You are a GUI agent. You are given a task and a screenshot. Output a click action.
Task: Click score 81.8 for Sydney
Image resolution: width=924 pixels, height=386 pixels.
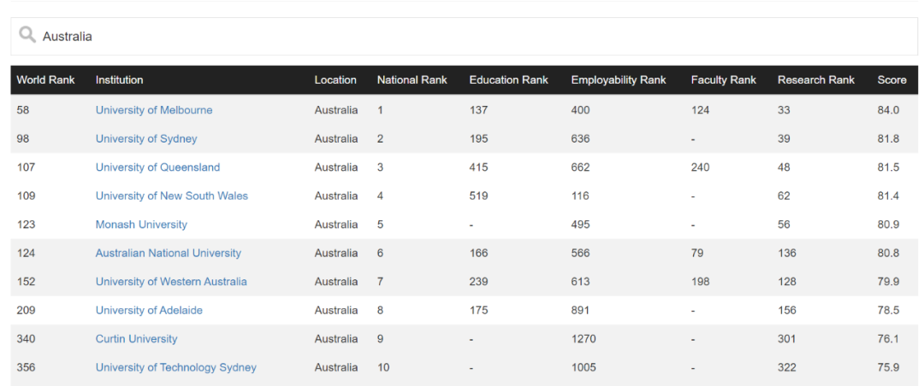tap(888, 139)
